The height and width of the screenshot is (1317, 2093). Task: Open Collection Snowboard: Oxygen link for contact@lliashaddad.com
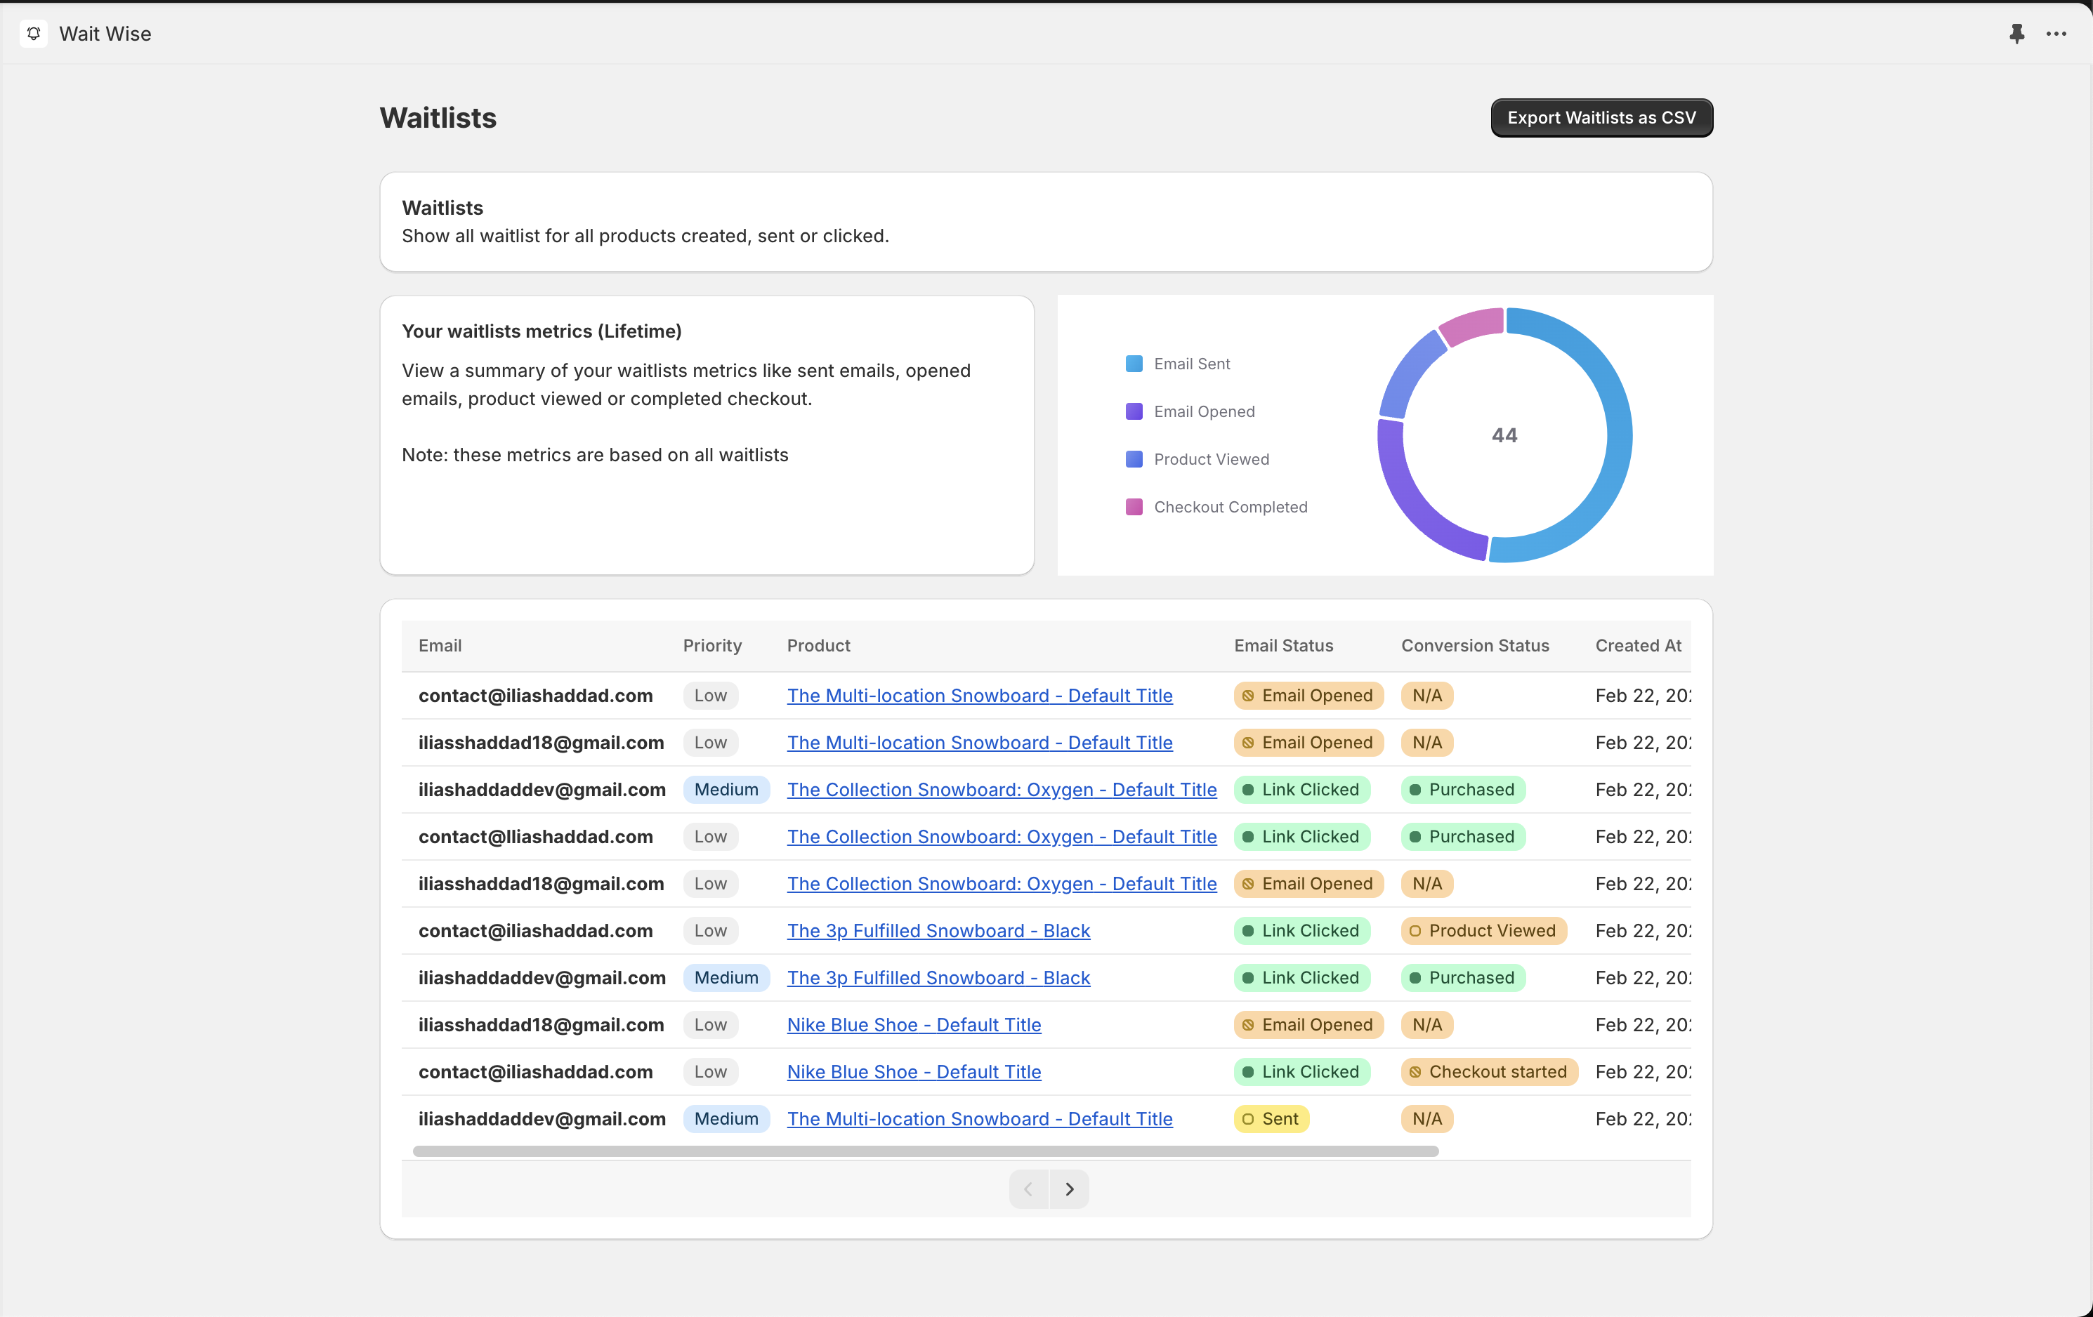click(1002, 835)
